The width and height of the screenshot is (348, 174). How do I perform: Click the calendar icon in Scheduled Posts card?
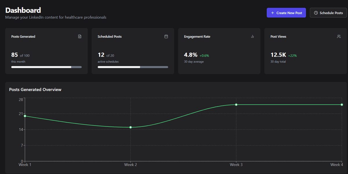coord(166,37)
